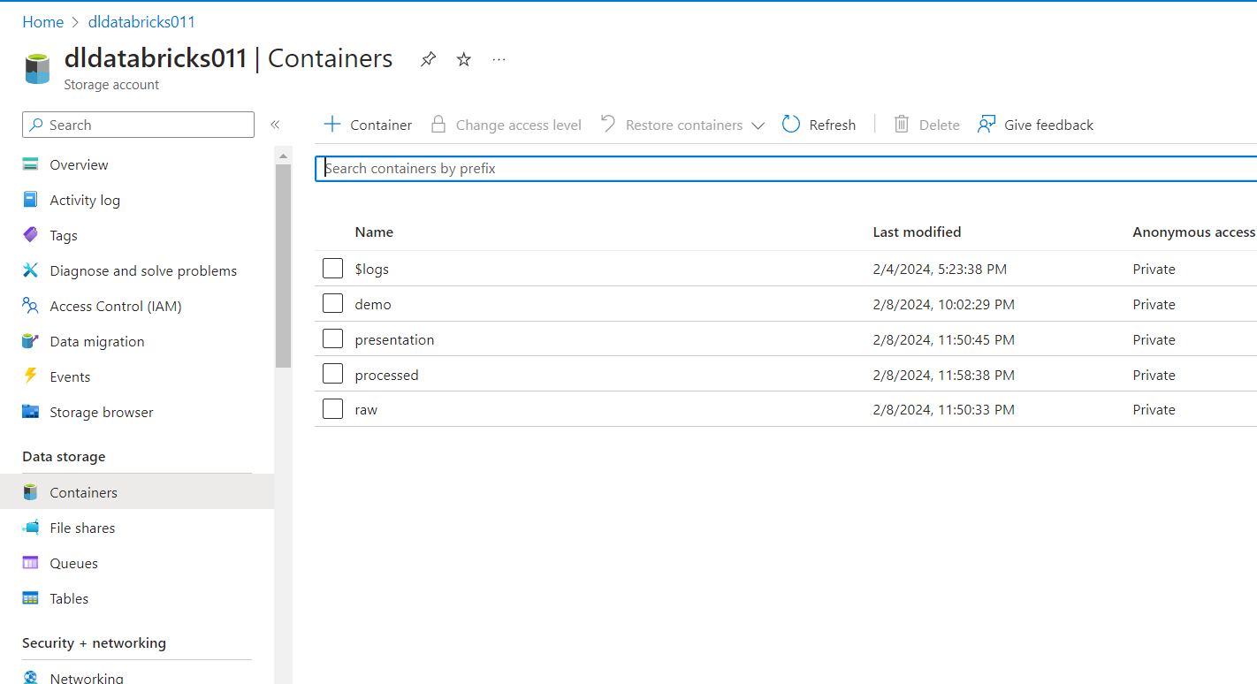Pin dldatabricks011 to dashboard
Screen dimensions: 1257x684
pos(428,58)
